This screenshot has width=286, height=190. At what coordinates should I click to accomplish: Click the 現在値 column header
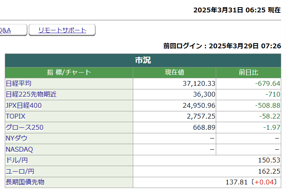coord(174,73)
